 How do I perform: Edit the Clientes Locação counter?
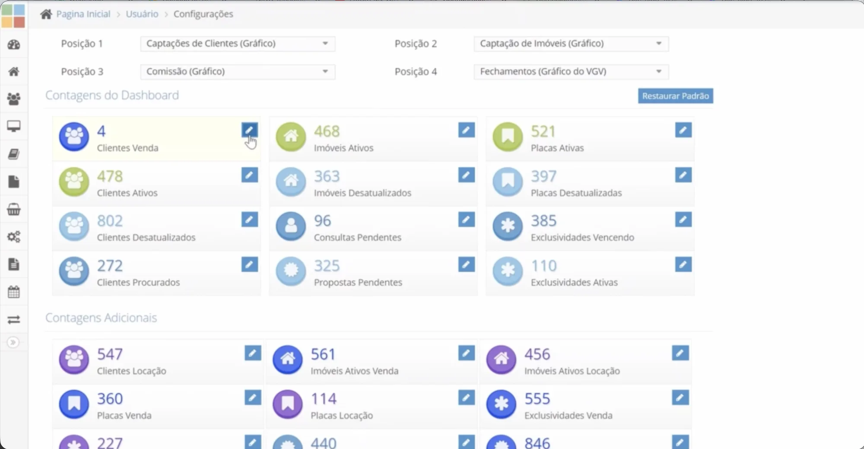point(253,353)
